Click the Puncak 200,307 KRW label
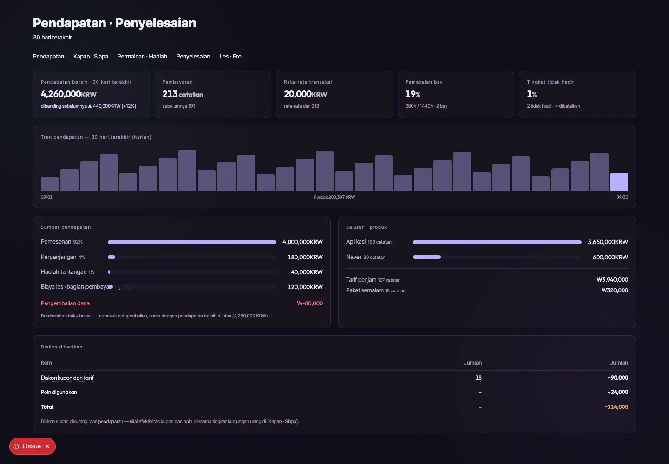This screenshot has height=464, width=669. (334, 197)
